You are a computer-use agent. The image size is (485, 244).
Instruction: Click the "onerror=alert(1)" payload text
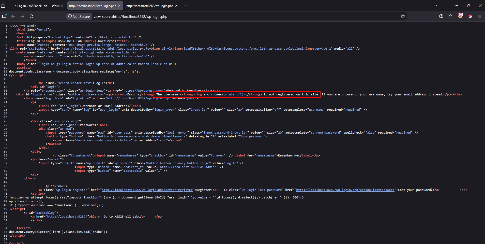point(229,94)
